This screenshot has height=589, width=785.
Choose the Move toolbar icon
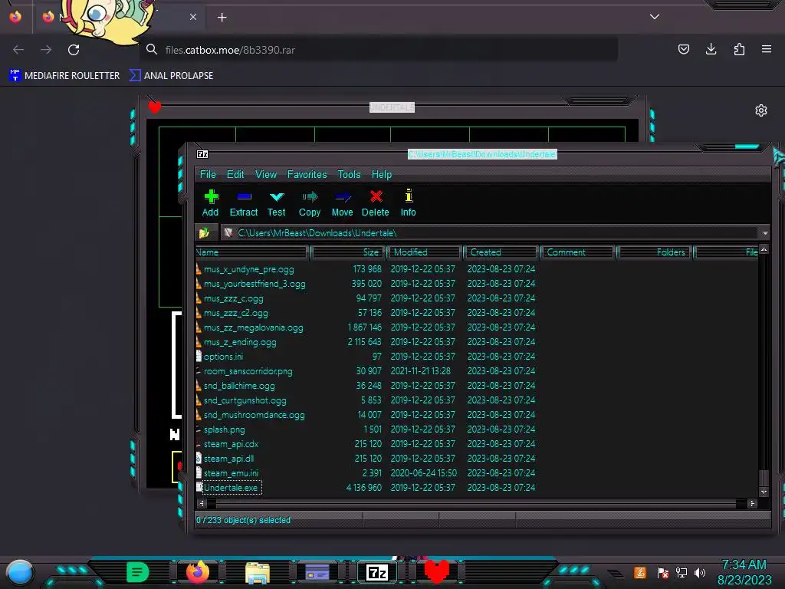pos(343,202)
